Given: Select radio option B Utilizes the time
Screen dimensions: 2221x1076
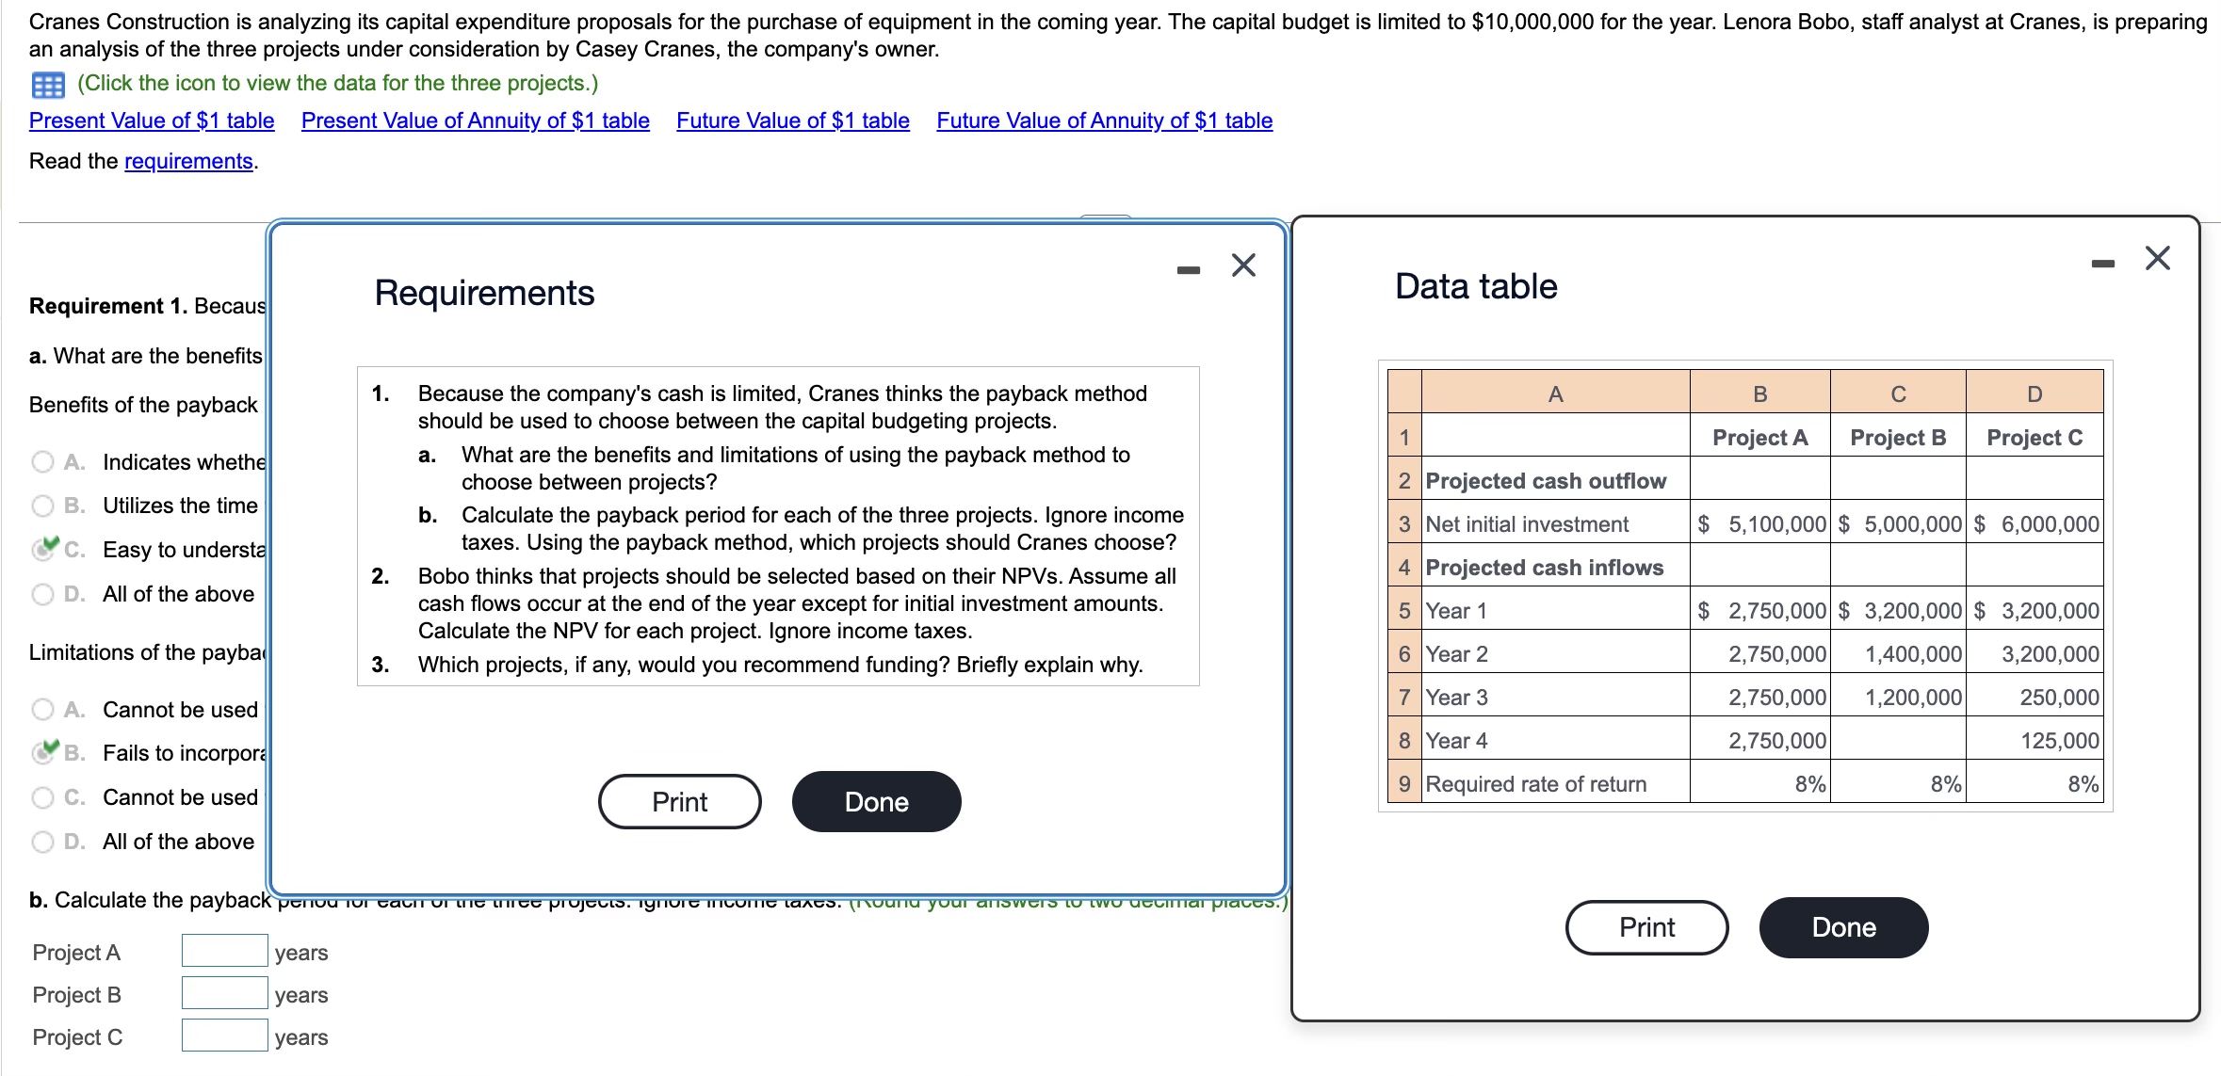Looking at the screenshot, I should coord(41,505).
